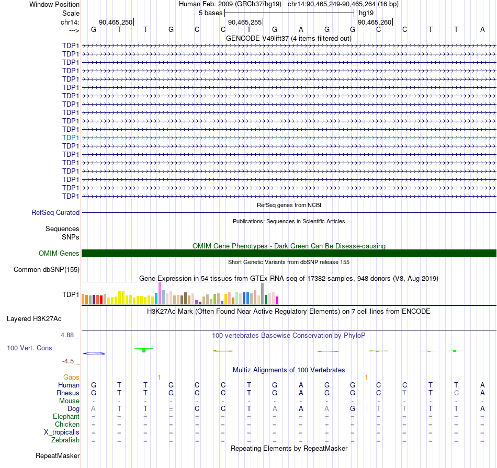Click the RefSeq Curated track label

click(x=55, y=213)
